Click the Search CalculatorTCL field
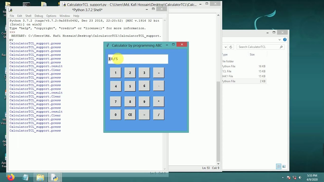The image size is (324, 182). [260, 47]
